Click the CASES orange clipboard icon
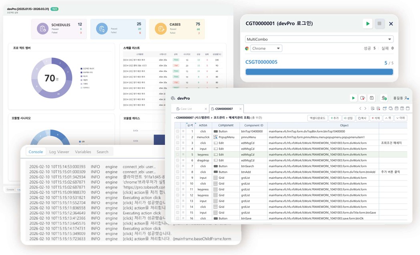The image size is (420, 255). click(x=161, y=29)
